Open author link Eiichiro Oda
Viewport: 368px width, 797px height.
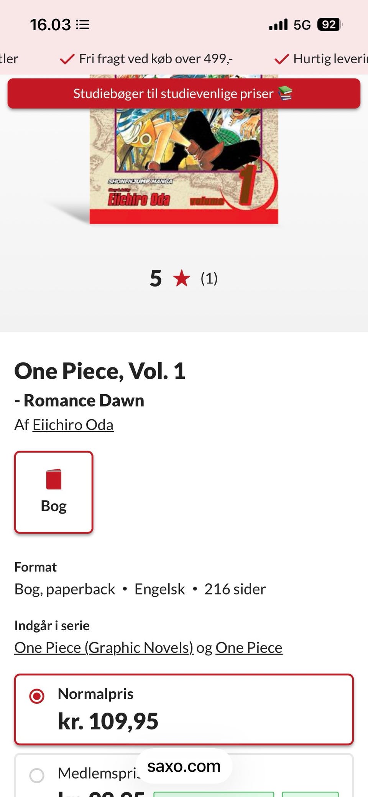[x=73, y=425]
